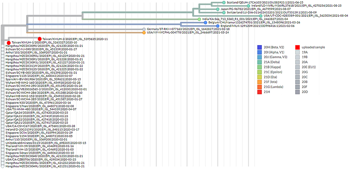Select the 19B legend swatch
Image resolution: width=349 pixels, height=169 pixels.
click(297, 57)
